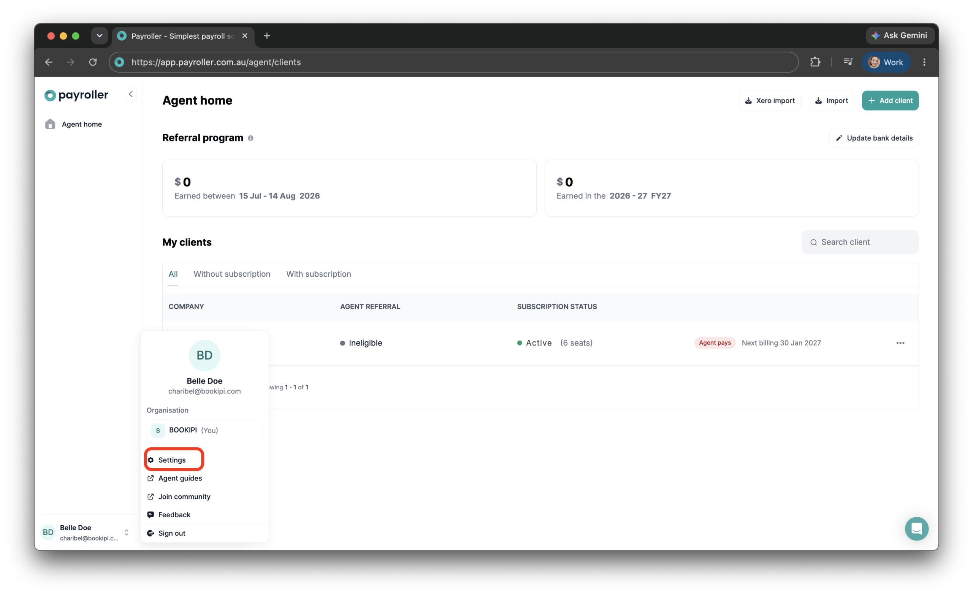Switch to All clients tab

(173, 274)
